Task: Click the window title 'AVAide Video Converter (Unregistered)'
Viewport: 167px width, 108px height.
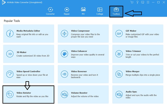Action: 25,2
